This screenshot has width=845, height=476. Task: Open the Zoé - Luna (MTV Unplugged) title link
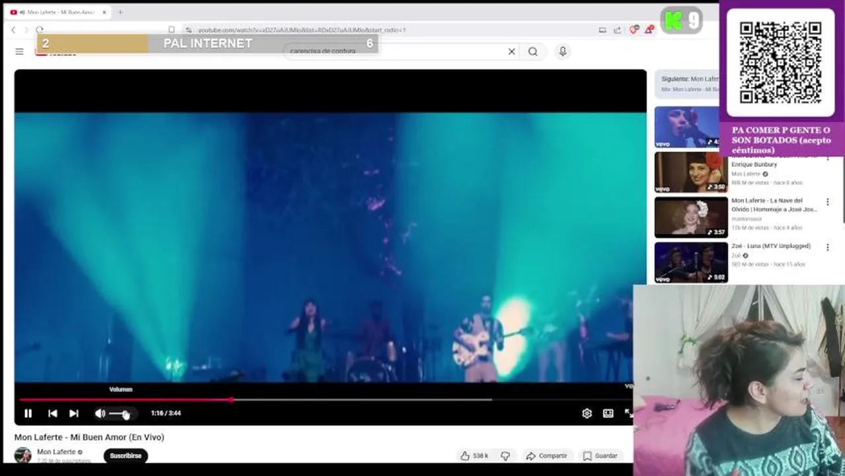click(x=771, y=246)
